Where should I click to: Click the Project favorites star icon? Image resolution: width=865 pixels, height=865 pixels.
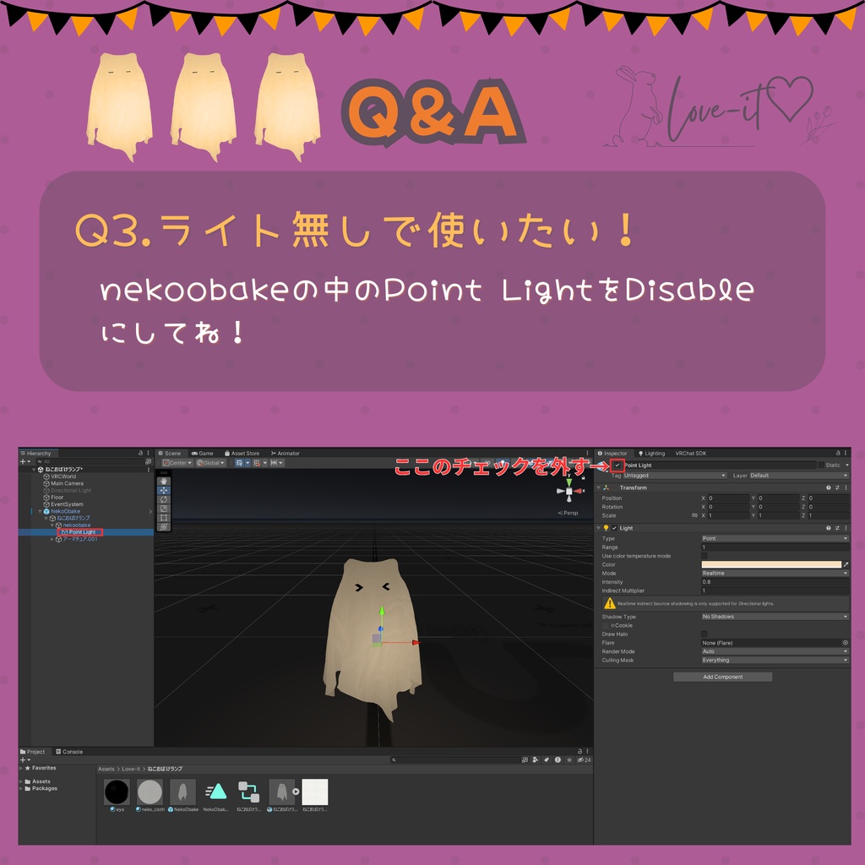(569, 759)
